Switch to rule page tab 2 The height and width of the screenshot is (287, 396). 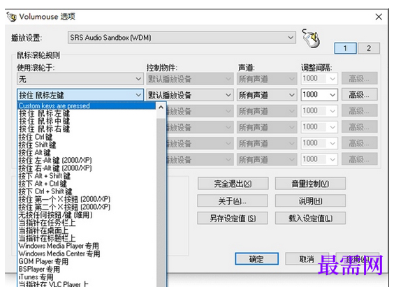point(369,48)
